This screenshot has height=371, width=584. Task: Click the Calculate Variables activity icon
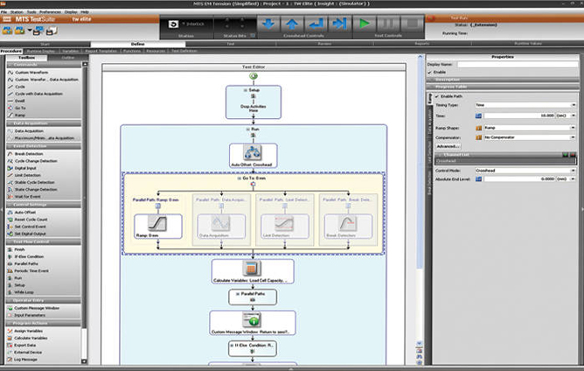pos(252,267)
